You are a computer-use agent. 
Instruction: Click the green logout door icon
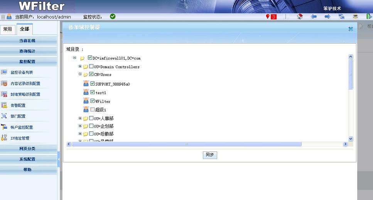(369, 17)
